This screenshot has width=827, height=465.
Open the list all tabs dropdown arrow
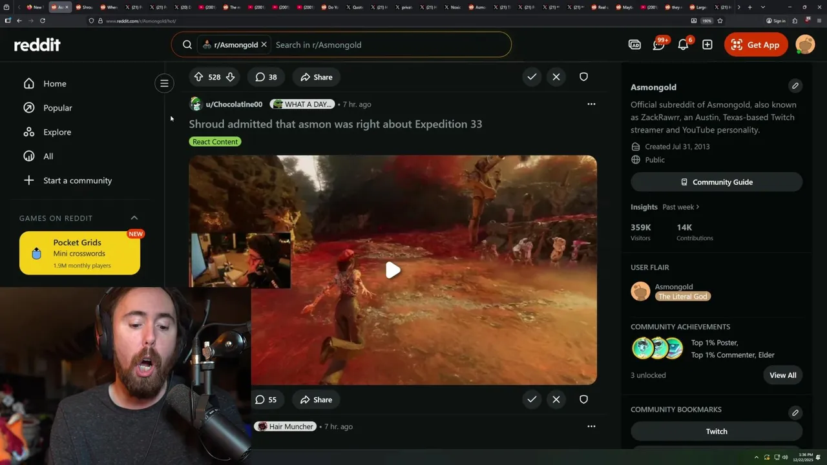pyautogui.click(x=763, y=7)
